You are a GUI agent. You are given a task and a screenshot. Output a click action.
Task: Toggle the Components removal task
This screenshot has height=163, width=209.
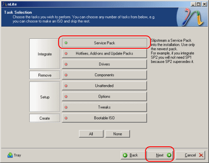click(x=104, y=75)
